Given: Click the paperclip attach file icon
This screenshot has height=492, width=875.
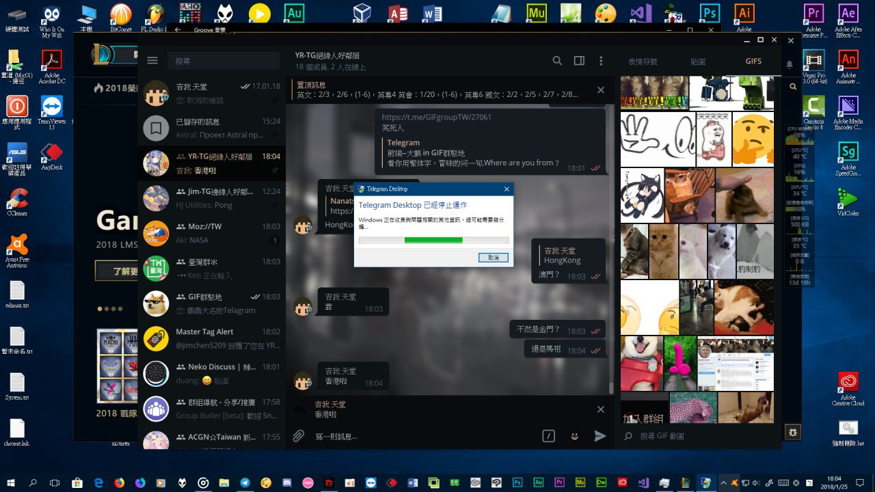Looking at the screenshot, I should pyautogui.click(x=299, y=436).
